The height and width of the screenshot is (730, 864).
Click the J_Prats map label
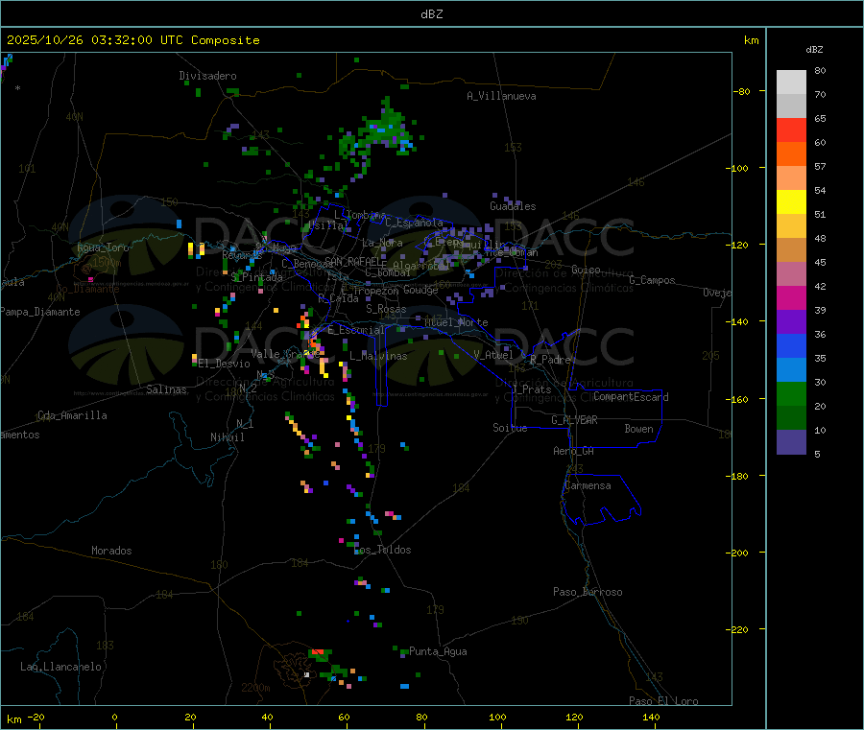pyautogui.click(x=531, y=389)
